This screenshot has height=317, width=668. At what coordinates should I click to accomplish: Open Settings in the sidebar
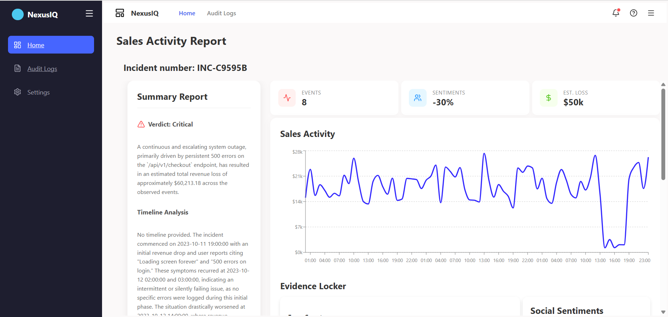(51, 92)
